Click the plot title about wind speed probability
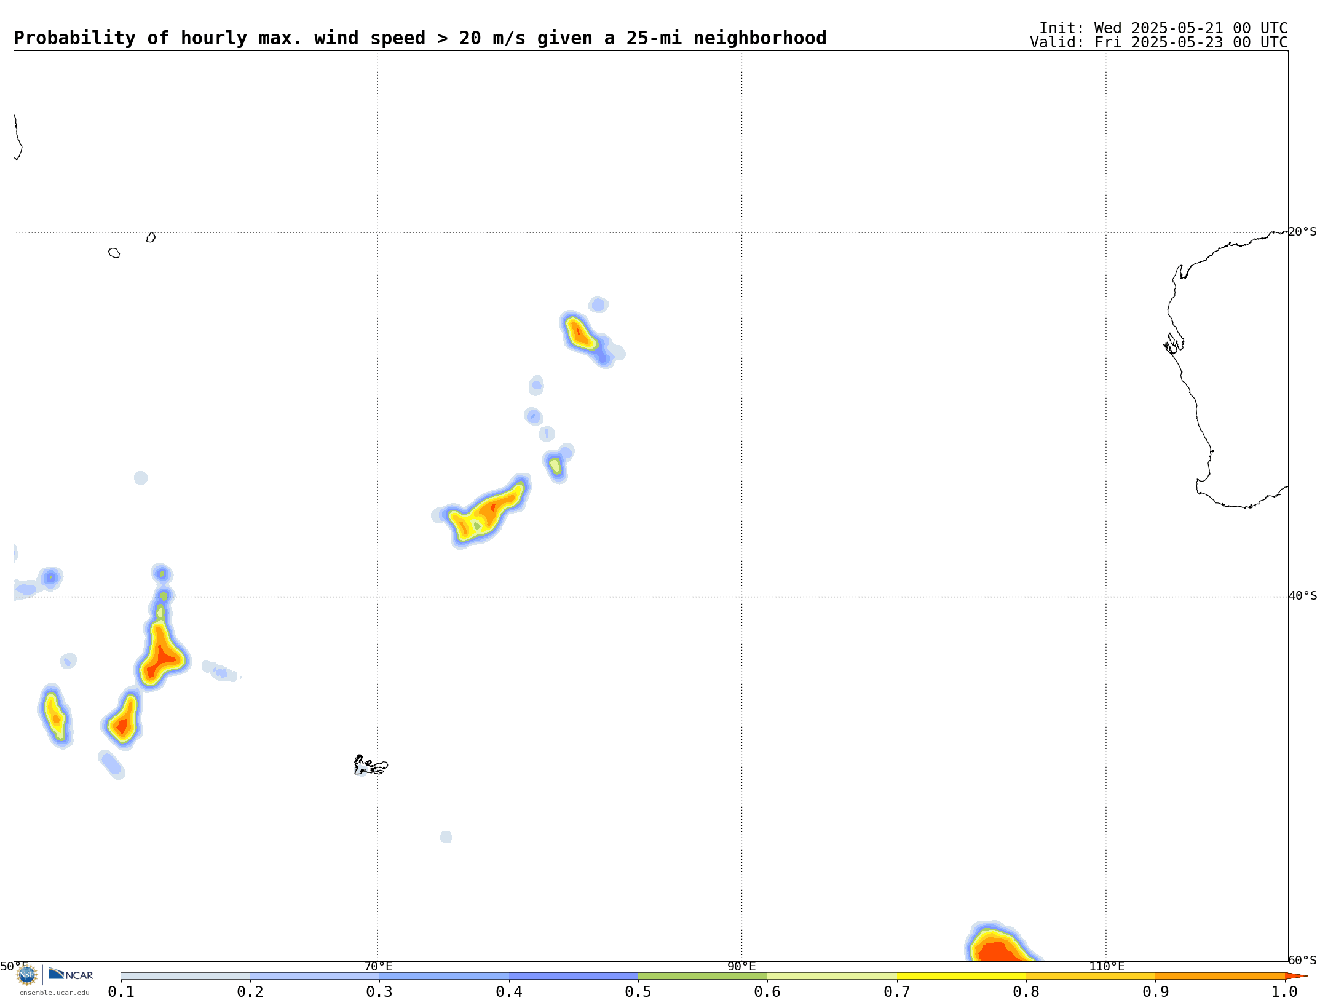Viewport: 1328px width, 1000px height. pyautogui.click(x=420, y=38)
